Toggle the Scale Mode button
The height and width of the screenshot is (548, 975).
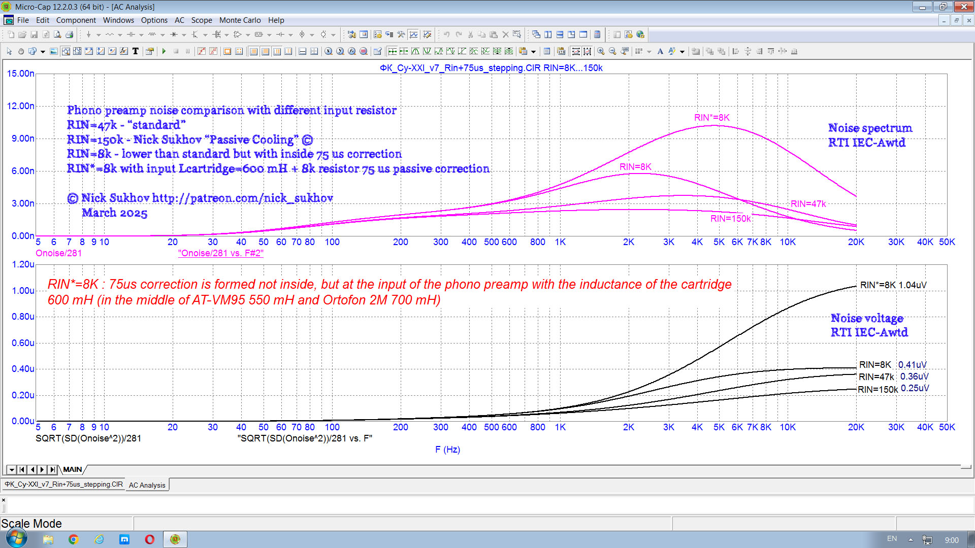[66, 51]
